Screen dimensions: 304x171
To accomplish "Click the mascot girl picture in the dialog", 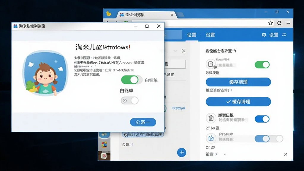I will point(45,73).
